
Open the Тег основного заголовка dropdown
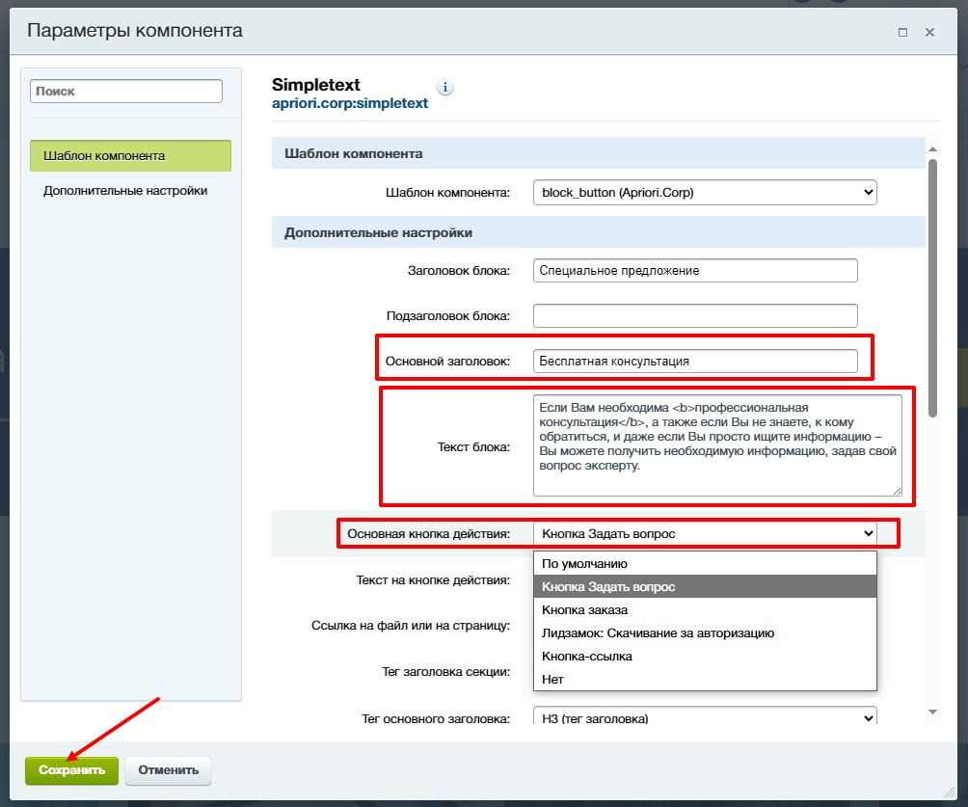click(704, 717)
